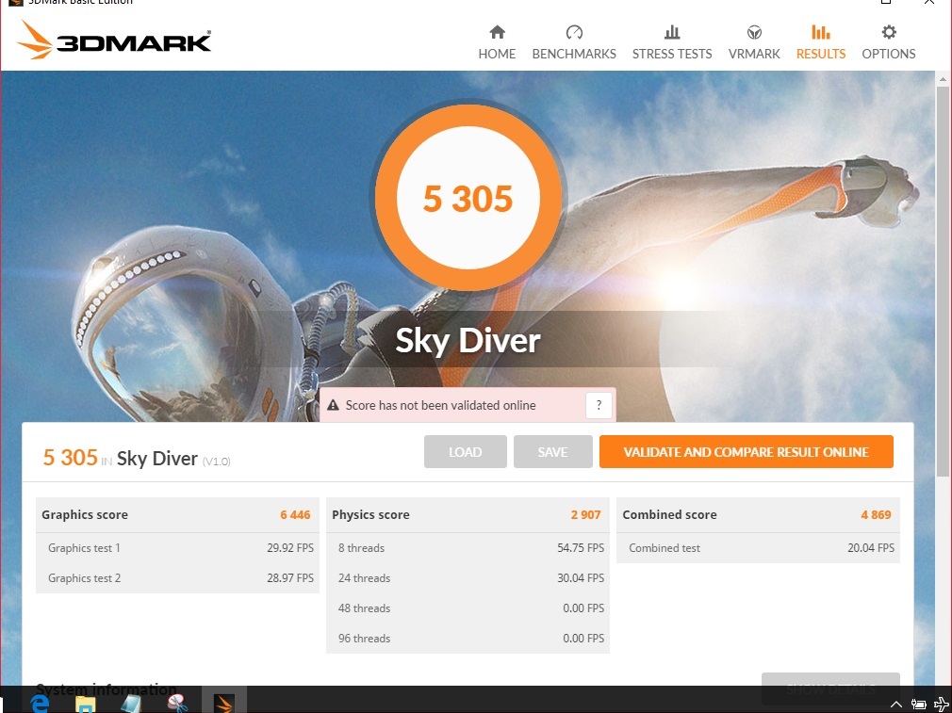
Task: Click the airplane mode tray icon
Action: tap(942, 705)
